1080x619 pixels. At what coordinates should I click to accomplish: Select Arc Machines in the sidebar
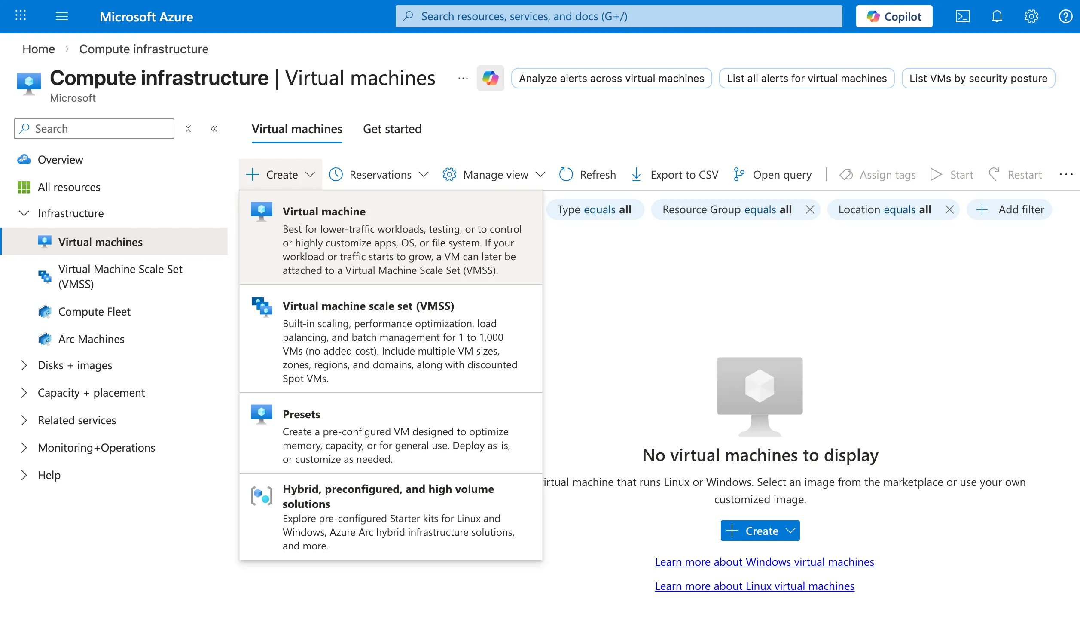point(91,339)
